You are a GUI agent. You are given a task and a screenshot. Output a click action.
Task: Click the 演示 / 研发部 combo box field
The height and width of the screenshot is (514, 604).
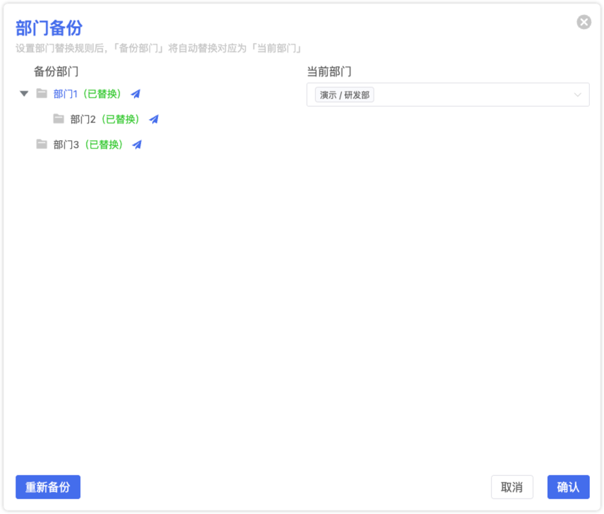coord(448,94)
